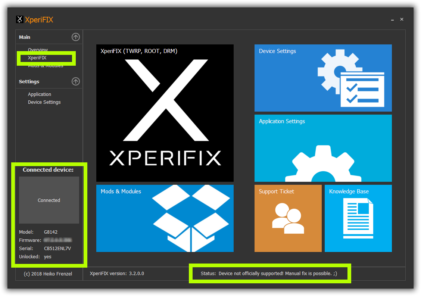Screen dimensions: 421x296
Task: Minimize the XperiFIX window
Action: pyautogui.click(x=392, y=19)
